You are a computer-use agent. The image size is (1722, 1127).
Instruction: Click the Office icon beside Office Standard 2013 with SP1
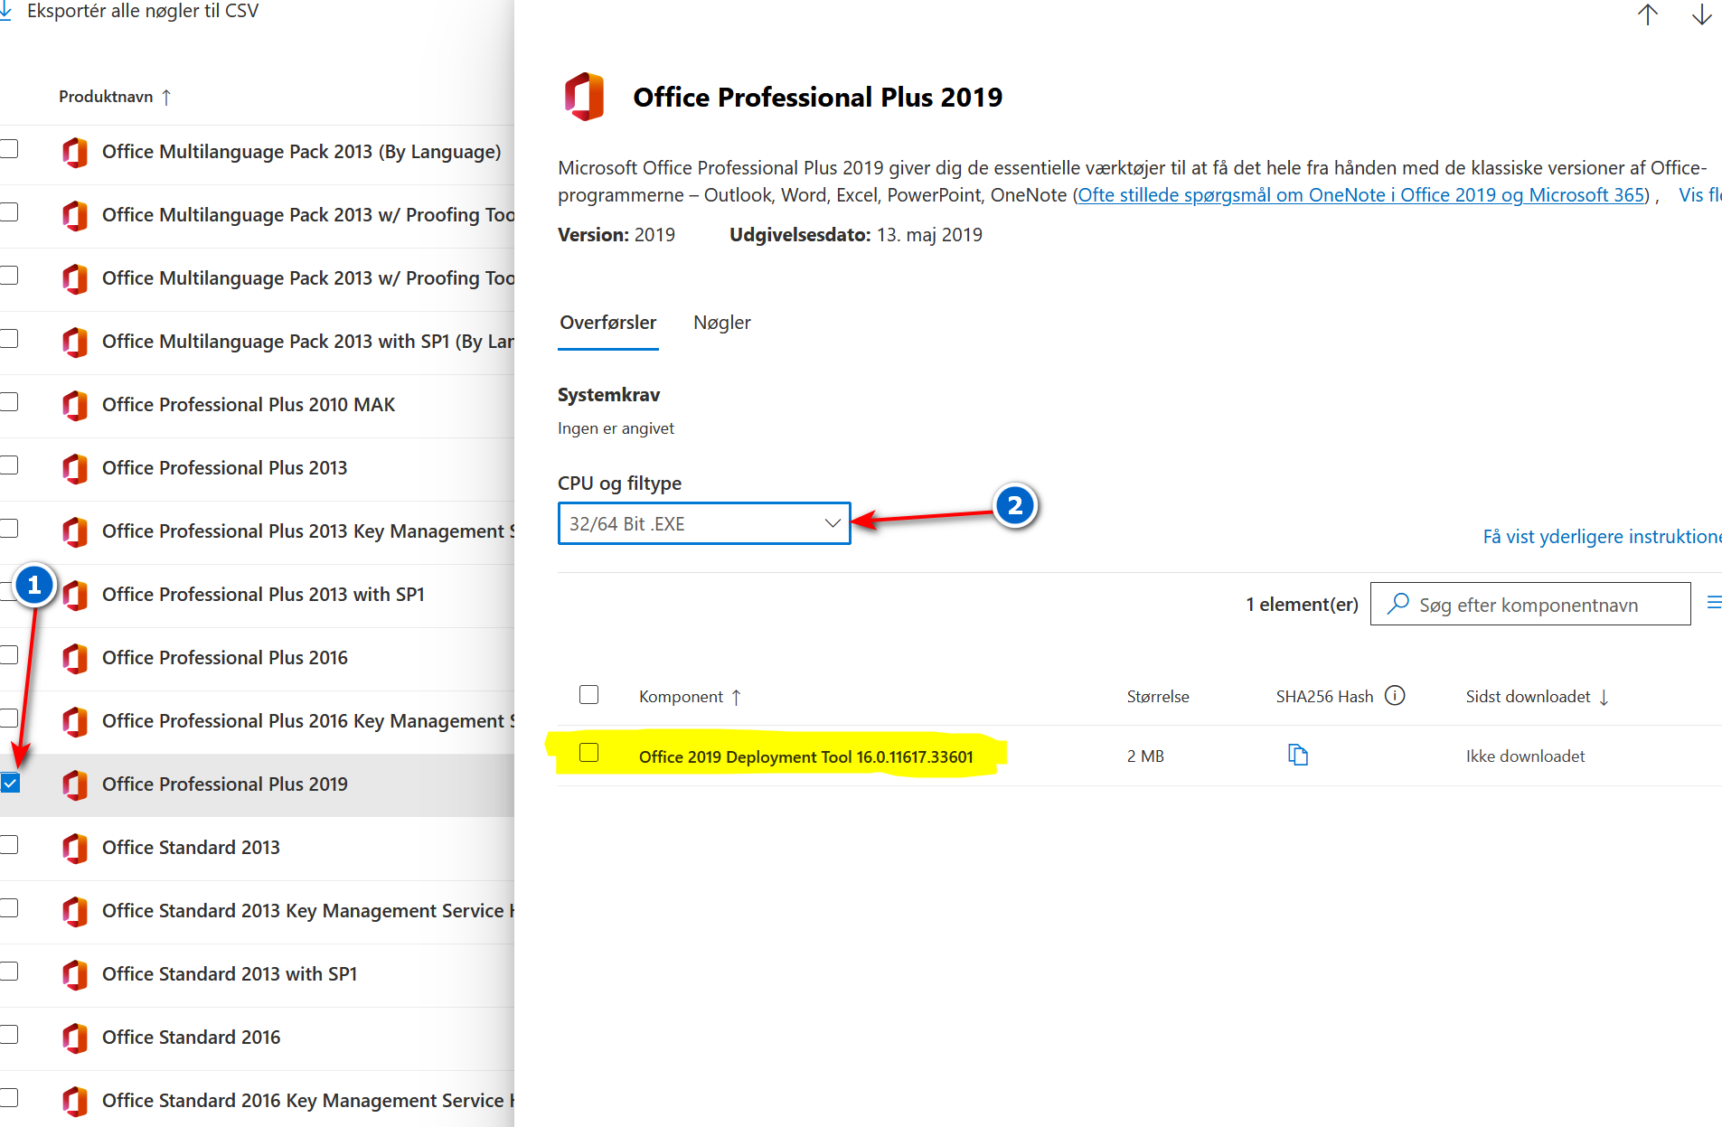(x=75, y=974)
